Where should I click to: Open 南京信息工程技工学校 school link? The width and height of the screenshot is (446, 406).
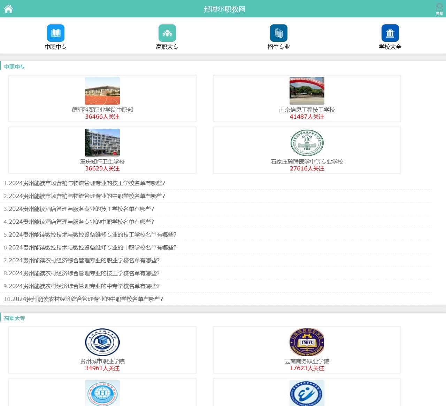pos(307,110)
